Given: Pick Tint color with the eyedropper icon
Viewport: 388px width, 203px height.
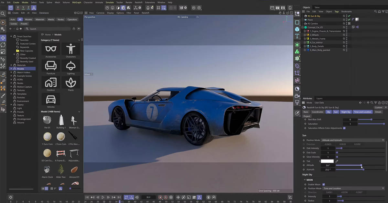Looking at the screenshot, I should click(337, 161).
